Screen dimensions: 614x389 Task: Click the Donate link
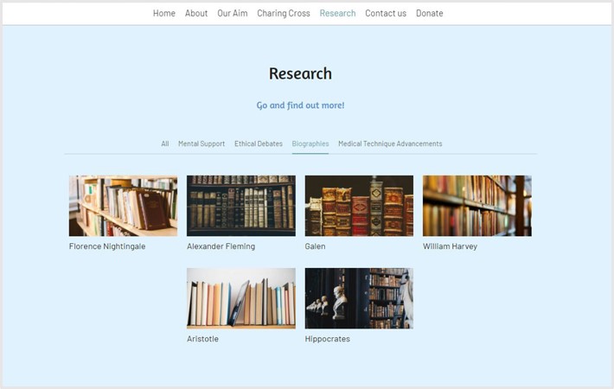point(429,13)
